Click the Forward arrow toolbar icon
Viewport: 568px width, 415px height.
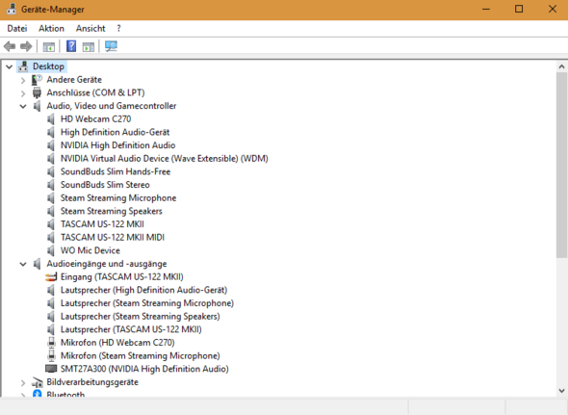[x=26, y=46]
